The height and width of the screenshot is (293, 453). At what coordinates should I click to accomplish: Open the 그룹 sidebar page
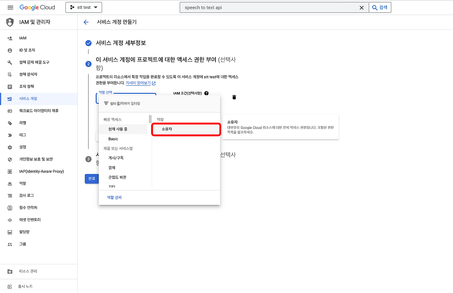[x=22, y=244]
